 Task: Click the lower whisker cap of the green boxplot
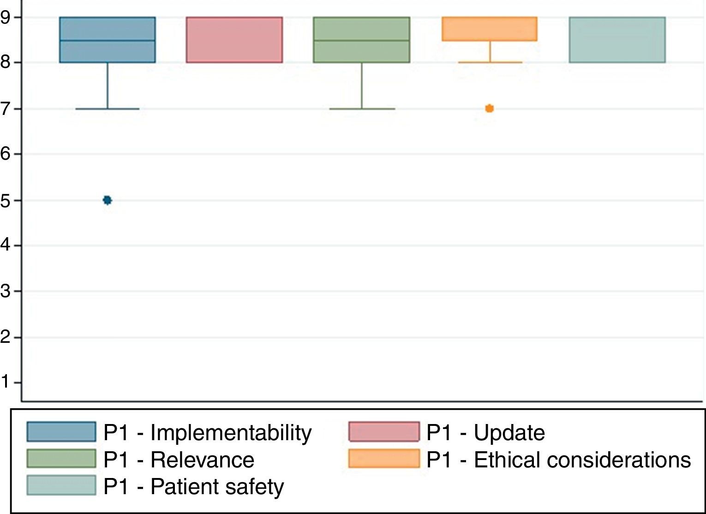tap(362, 109)
